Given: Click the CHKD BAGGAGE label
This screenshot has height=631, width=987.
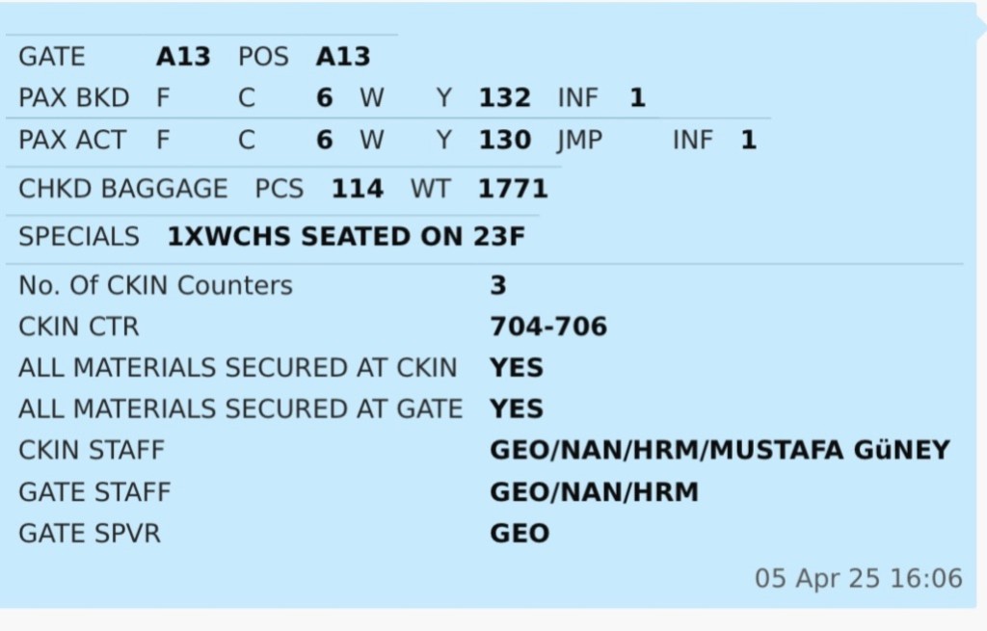Looking at the screenshot, I should [123, 189].
